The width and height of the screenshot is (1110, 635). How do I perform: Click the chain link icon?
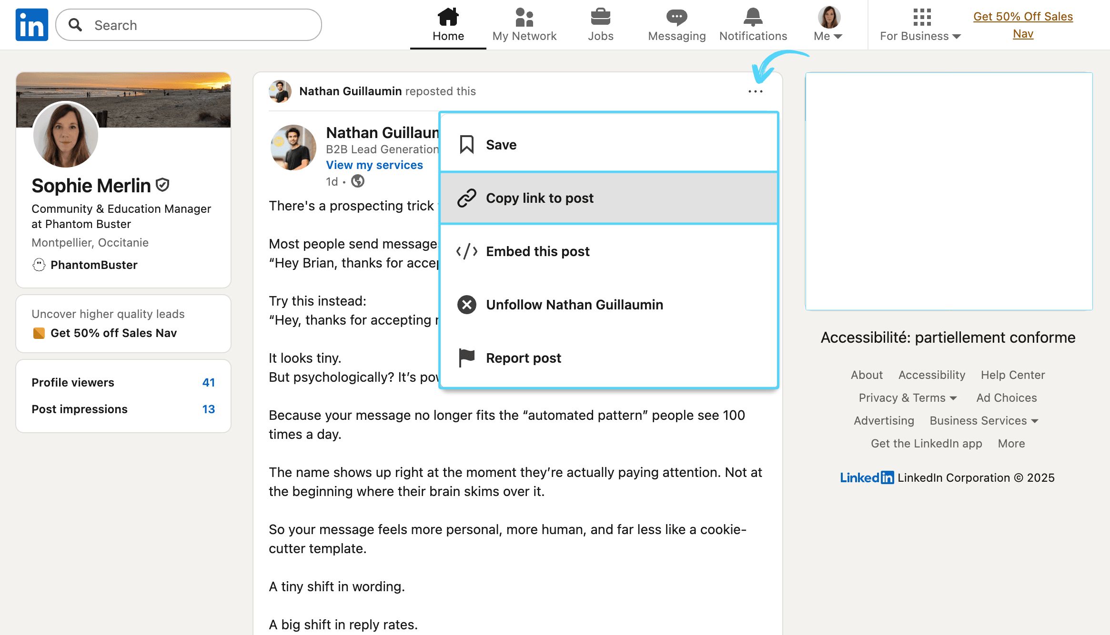pos(467,198)
